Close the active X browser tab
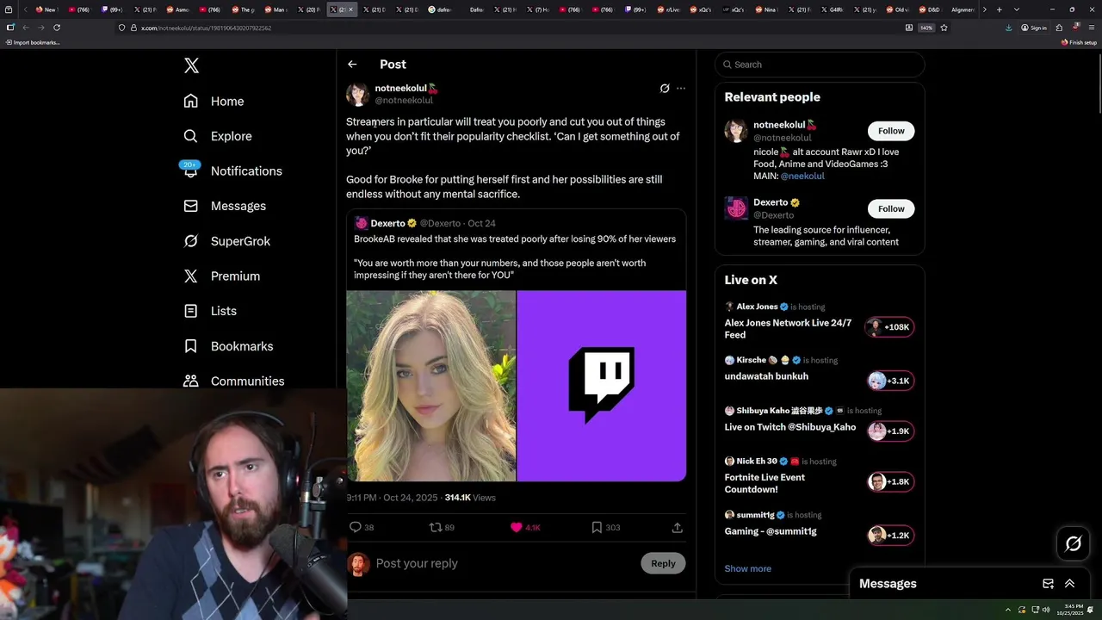Image resolution: width=1102 pixels, height=620 pixels. (350, 9)
